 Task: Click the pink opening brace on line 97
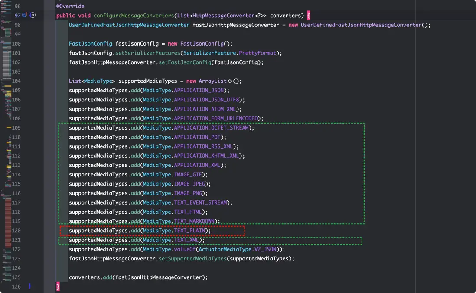pyautogui.click(x=308, y=16)
